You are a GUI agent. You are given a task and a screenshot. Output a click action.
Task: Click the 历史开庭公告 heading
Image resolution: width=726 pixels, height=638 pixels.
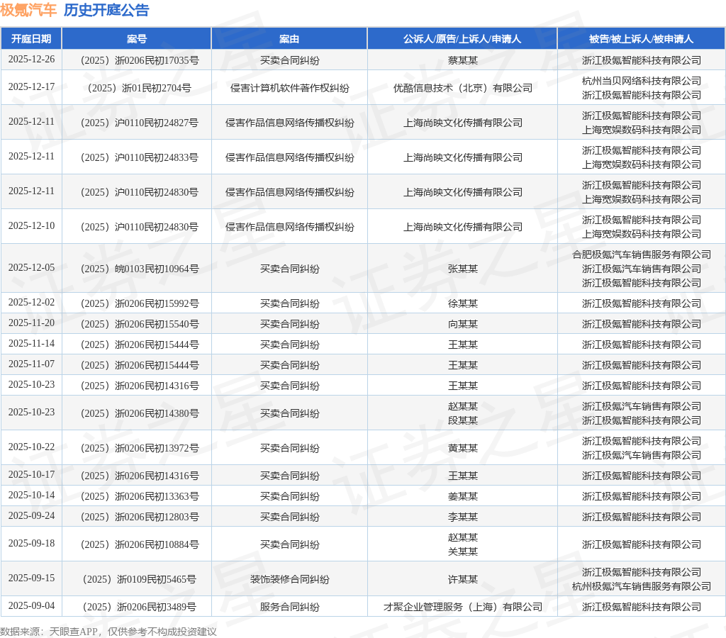106,10
